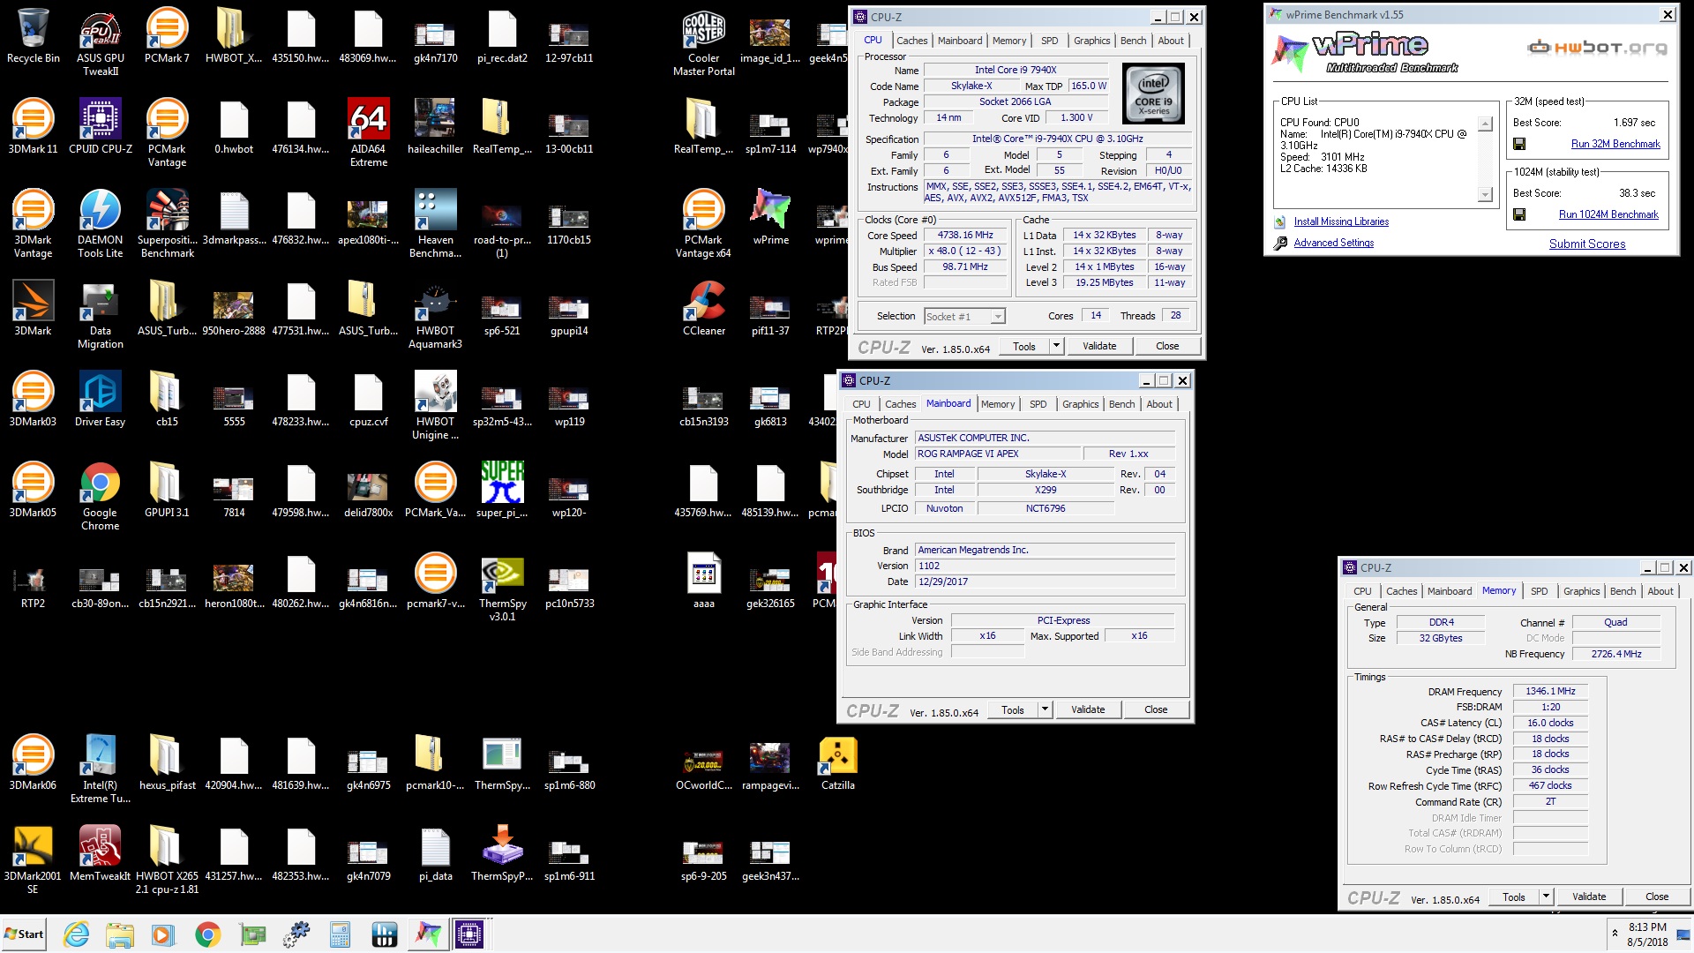Open the GPUPI 3.1 folder icon

tap(167, 490)
